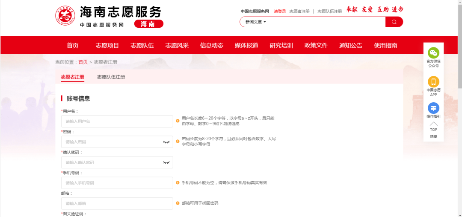Click 首页 in the breadcrumb
The width and height of the screenshot is (462, 217).
(83, 62)
